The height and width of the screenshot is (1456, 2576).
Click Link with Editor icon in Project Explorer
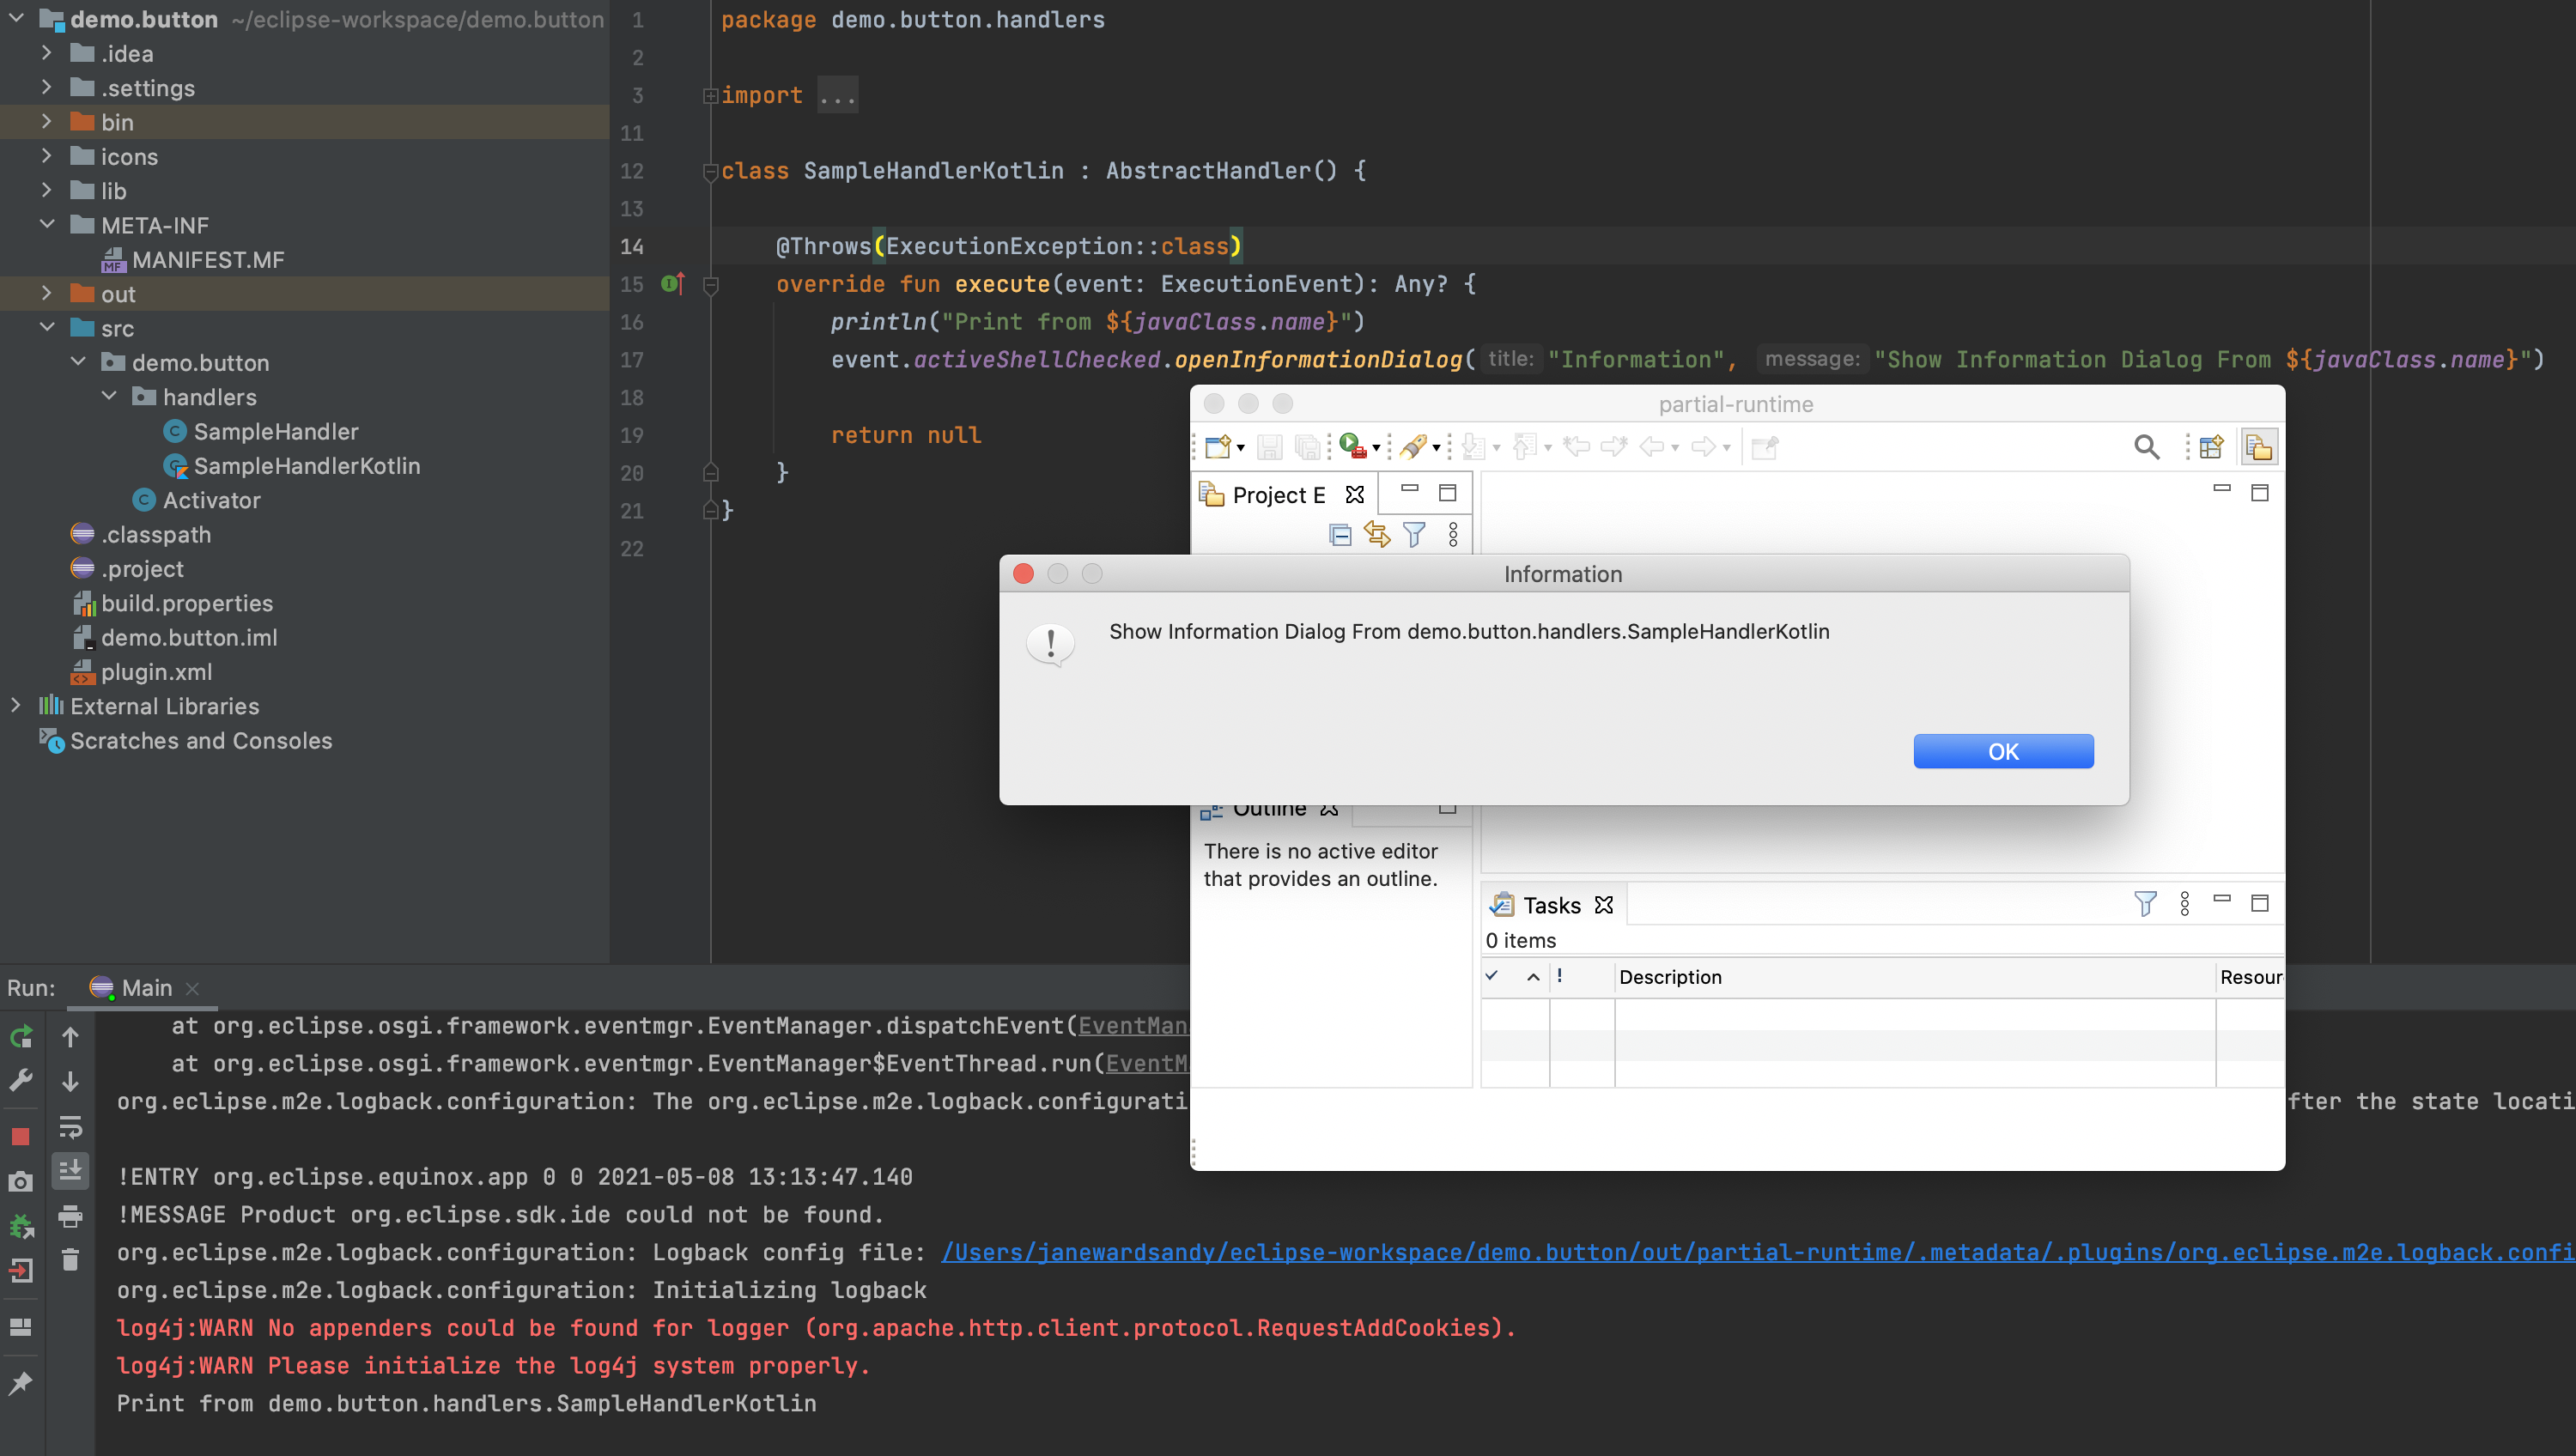point(1377,535)
